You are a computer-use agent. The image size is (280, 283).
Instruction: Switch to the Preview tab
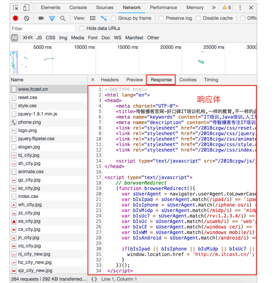coord(135,80)
